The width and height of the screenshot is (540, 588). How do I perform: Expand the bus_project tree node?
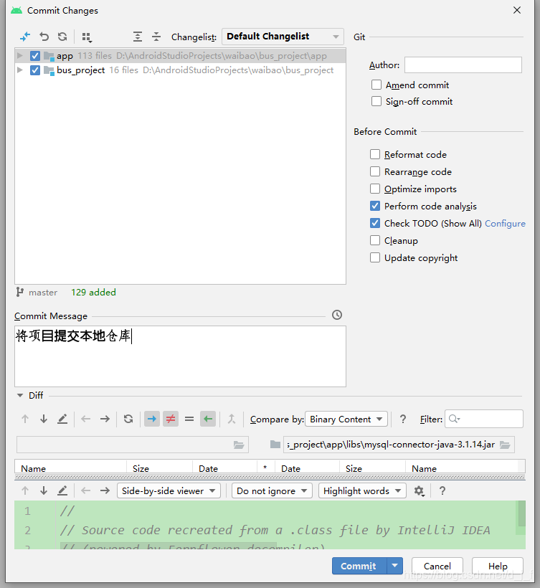[20, 70]
